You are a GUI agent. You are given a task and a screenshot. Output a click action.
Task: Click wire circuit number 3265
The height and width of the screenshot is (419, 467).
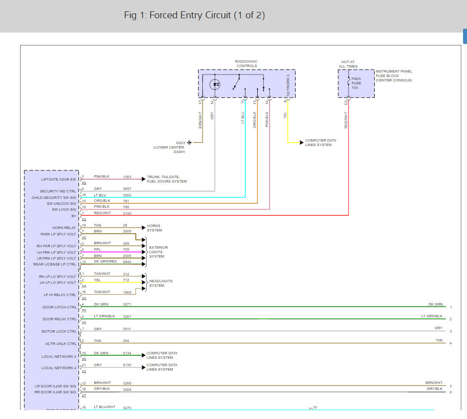[127, 195]
